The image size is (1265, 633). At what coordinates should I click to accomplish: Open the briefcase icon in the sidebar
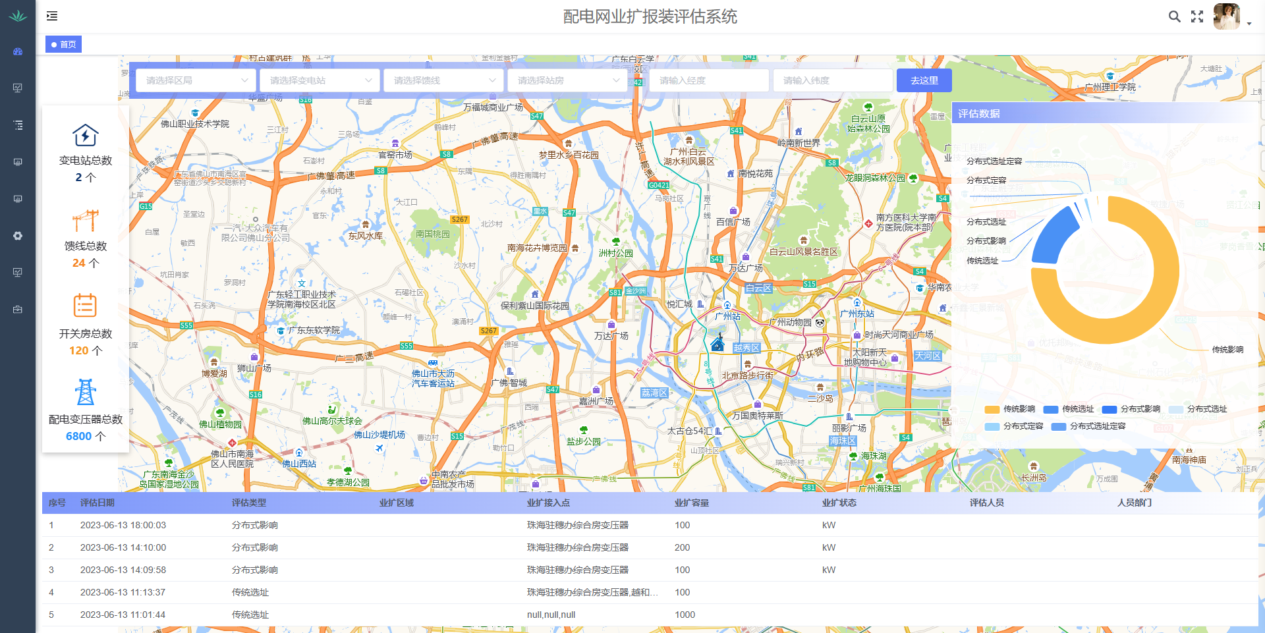pos(18,309)
